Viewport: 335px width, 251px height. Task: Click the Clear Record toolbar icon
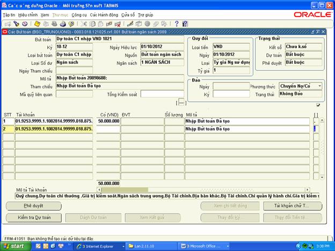tap(109, 24)
